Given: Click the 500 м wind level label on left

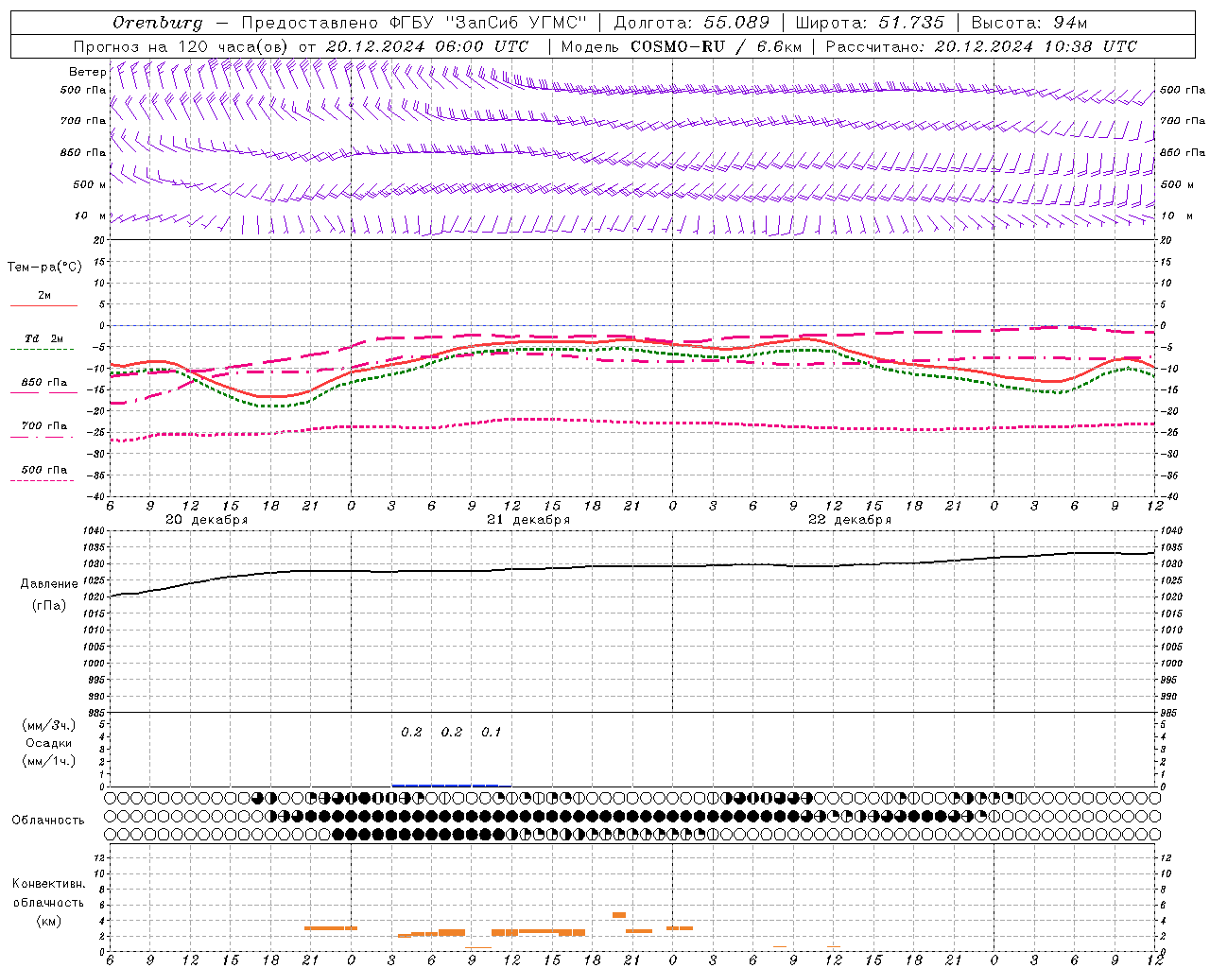Looking at the screenshot, I should [x=90, y=184].
